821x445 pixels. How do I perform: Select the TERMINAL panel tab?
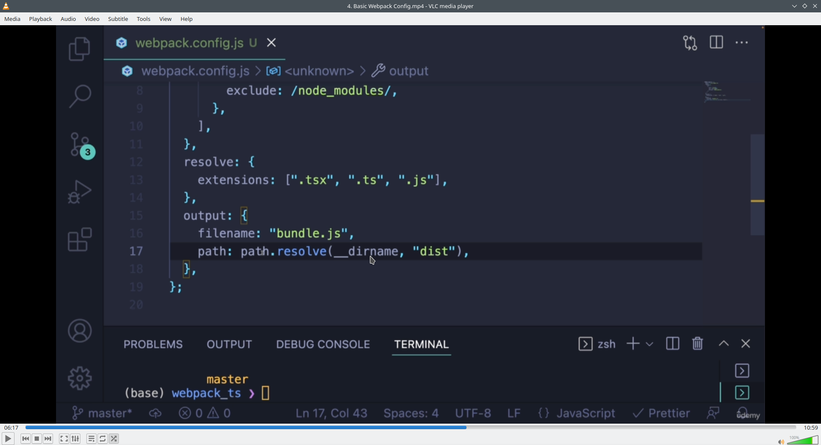tap(422, 344)
